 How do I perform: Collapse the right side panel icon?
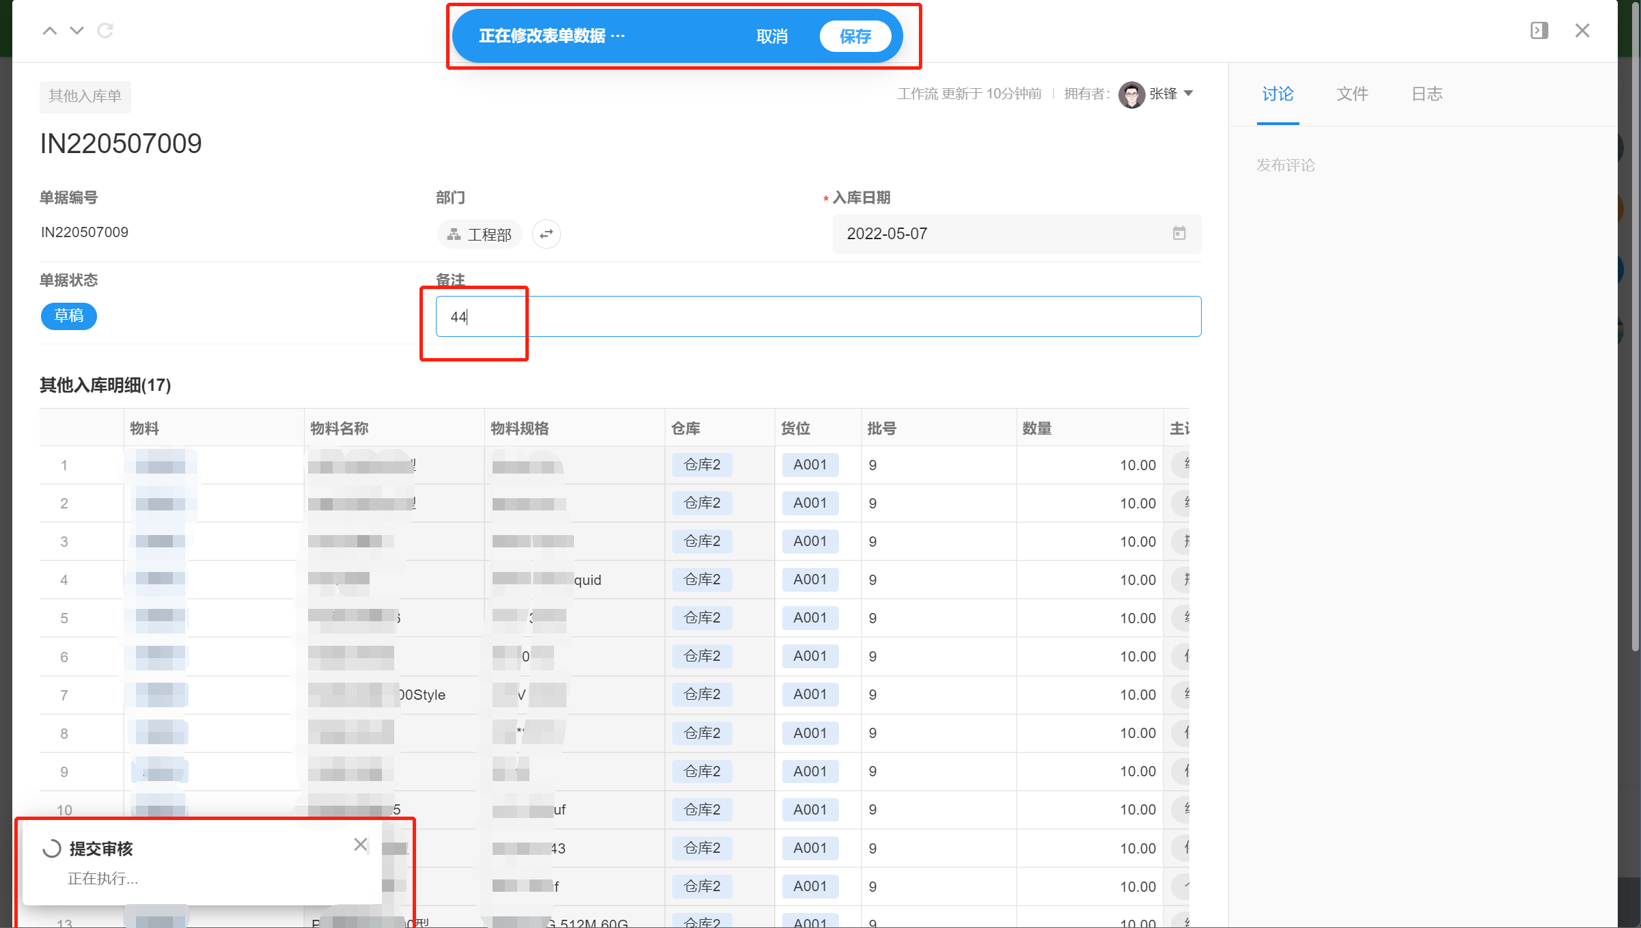tap(1539, 31)
